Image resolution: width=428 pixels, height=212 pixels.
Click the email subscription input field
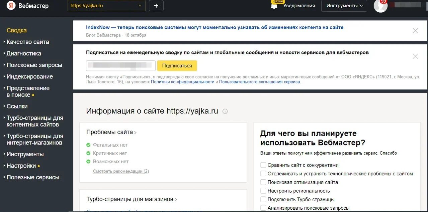pyautogui.click(x=121, y=66)
